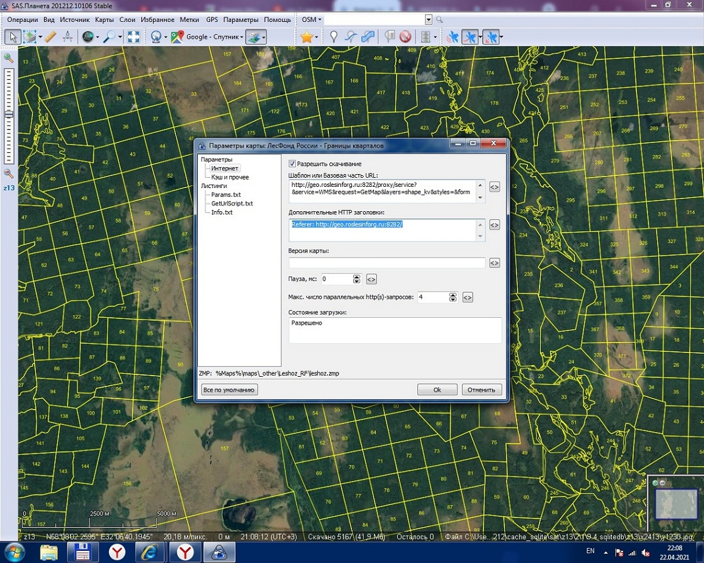Click the add placemark pin icon

[x=334, y=37]
